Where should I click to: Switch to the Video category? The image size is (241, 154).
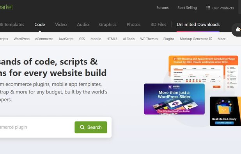tap(61, 25)
